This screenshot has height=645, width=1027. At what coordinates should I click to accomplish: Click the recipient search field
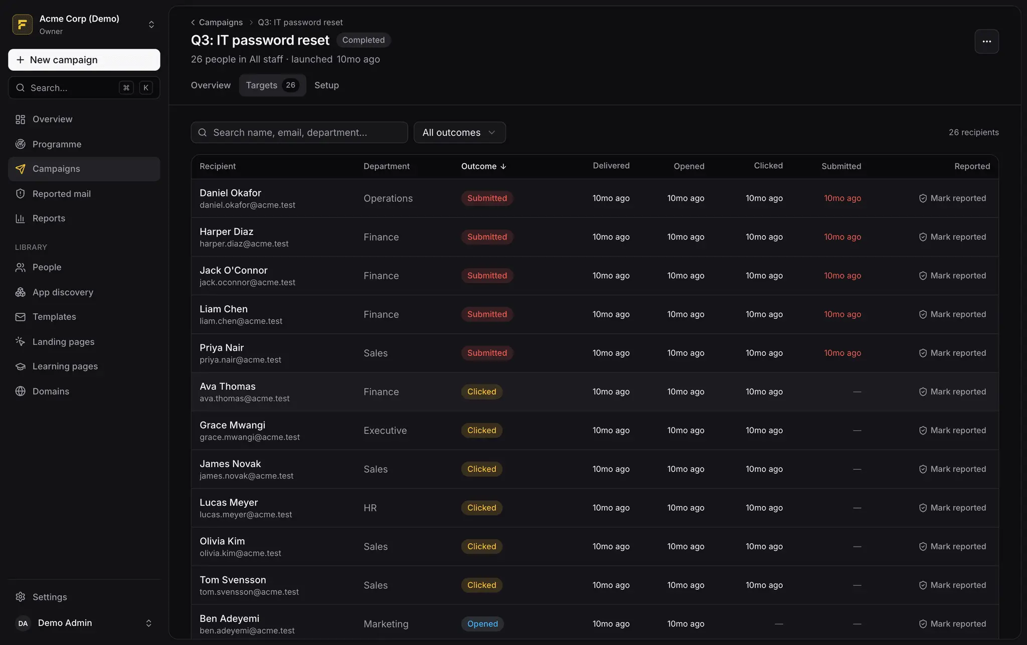click(299, 133)
